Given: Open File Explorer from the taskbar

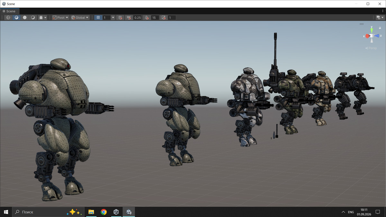Looking at the screenshot, I should coord(91,212).
